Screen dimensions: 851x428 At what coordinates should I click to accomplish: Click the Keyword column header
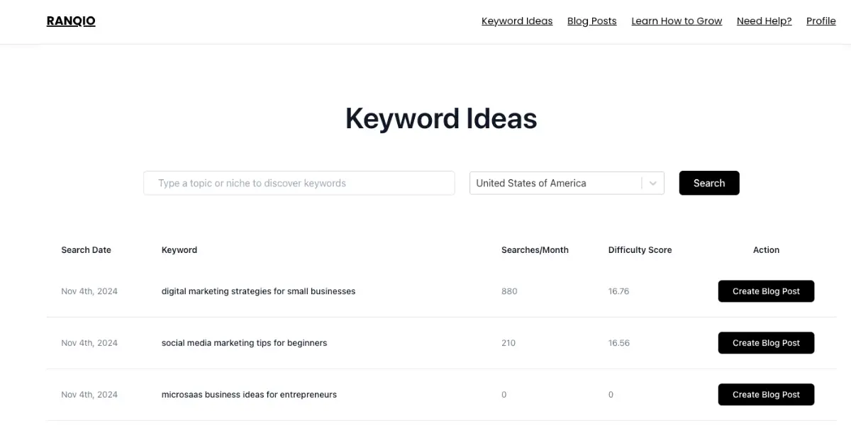179,249
